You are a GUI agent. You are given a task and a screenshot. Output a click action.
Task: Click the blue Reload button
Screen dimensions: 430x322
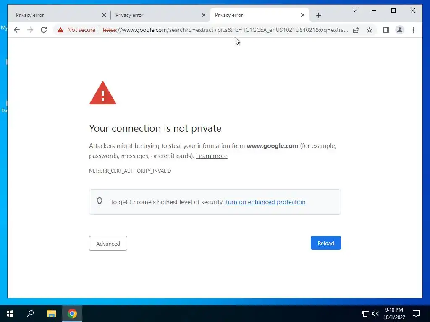pos(326,243)
